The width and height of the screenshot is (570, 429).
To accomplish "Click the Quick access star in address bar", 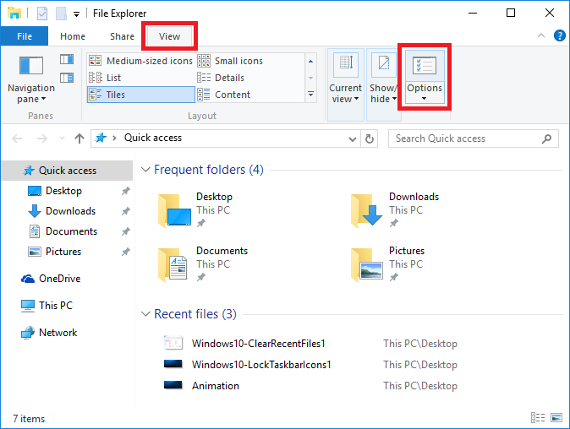I will (101, 138).
